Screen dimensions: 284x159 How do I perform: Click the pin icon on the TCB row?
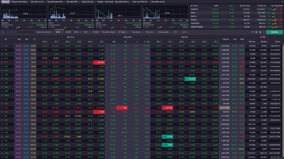[2, 124]
